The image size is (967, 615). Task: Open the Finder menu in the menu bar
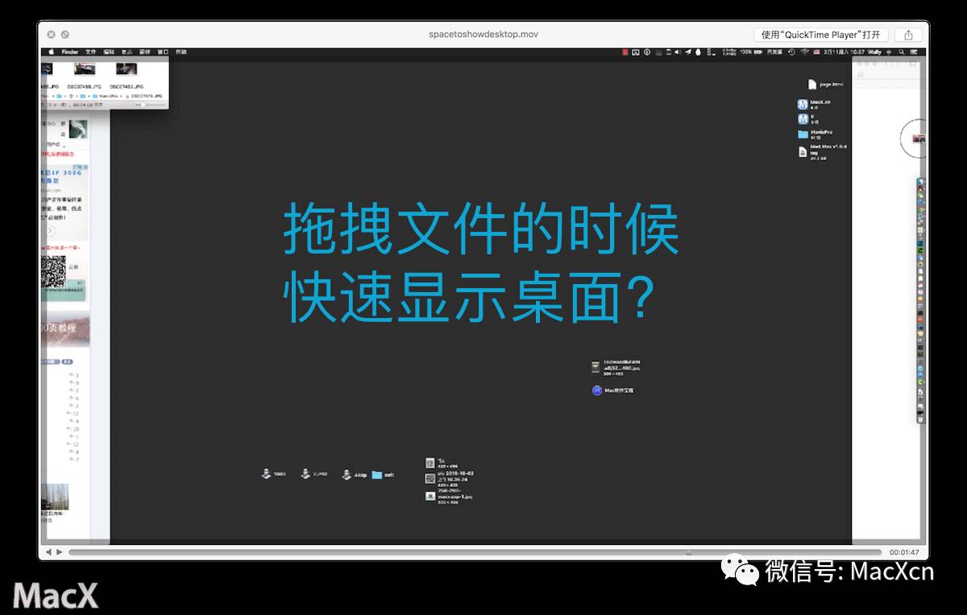70,52
